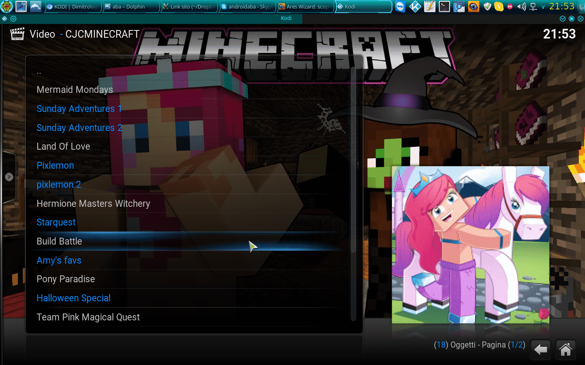The image size is (585, 365).
Task: Click the list vertical scrollbar
Action: [353, 194]
